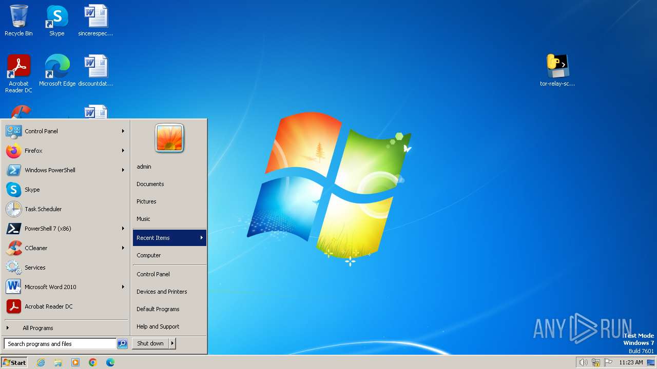Open Computer from the Start menu
The image size is (657, 369).
pyautogui.click(x=169, y=255)
